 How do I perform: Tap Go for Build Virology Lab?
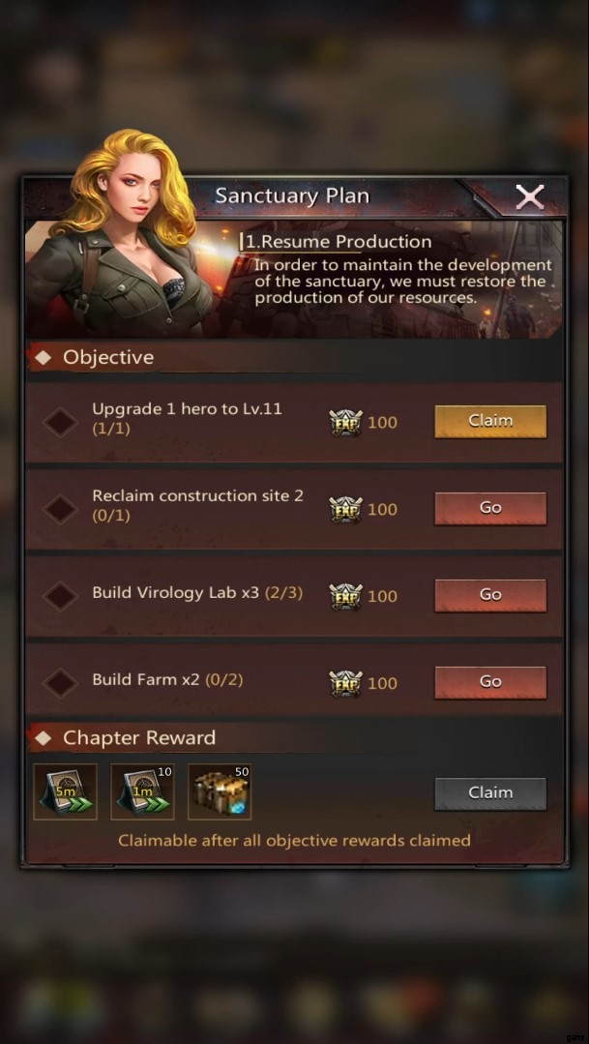[490, 595]
